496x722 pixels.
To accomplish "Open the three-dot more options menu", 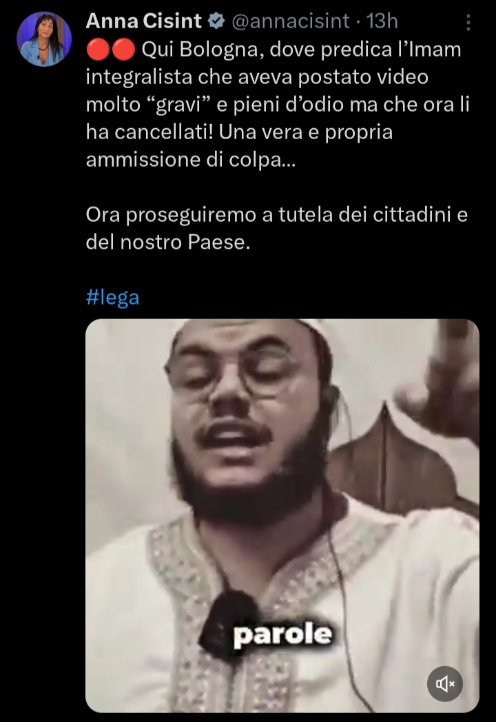I will click(468, 22).
